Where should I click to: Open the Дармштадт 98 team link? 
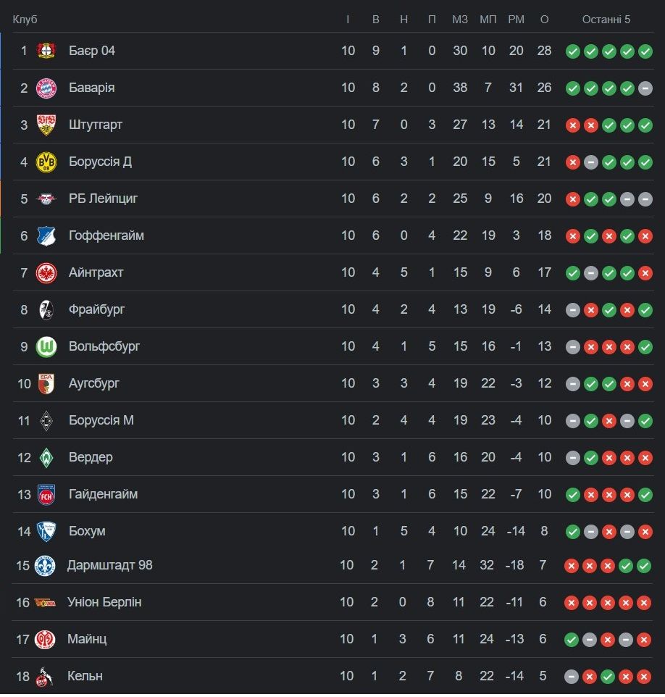tap(109, 565)
